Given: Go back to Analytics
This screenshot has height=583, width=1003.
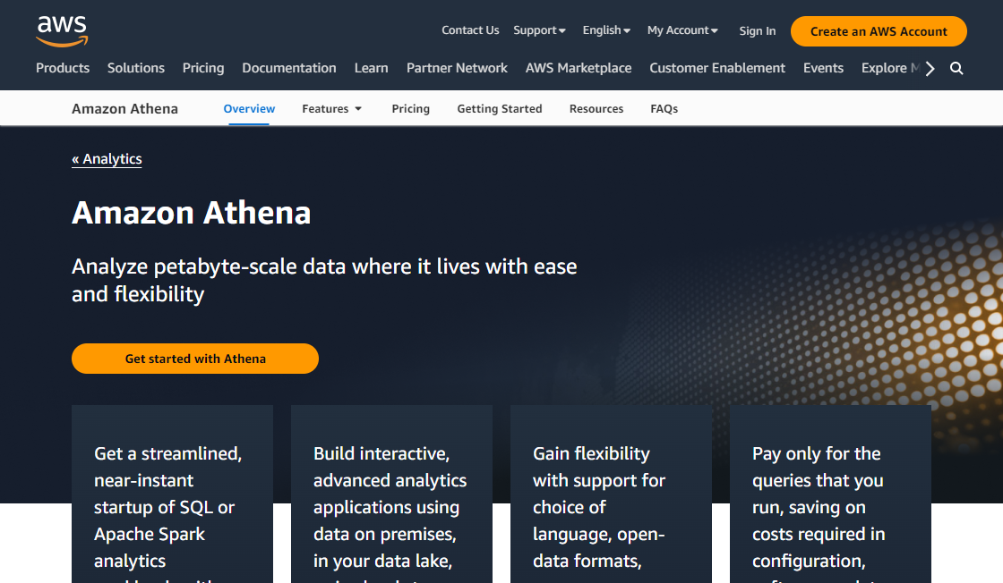Looking at the screenshot, I should tap(107, 159).
